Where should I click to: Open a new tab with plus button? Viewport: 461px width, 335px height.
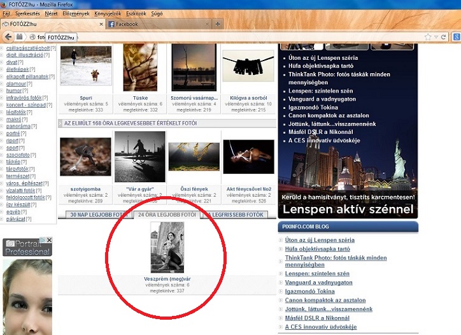(x=218, y=24)
